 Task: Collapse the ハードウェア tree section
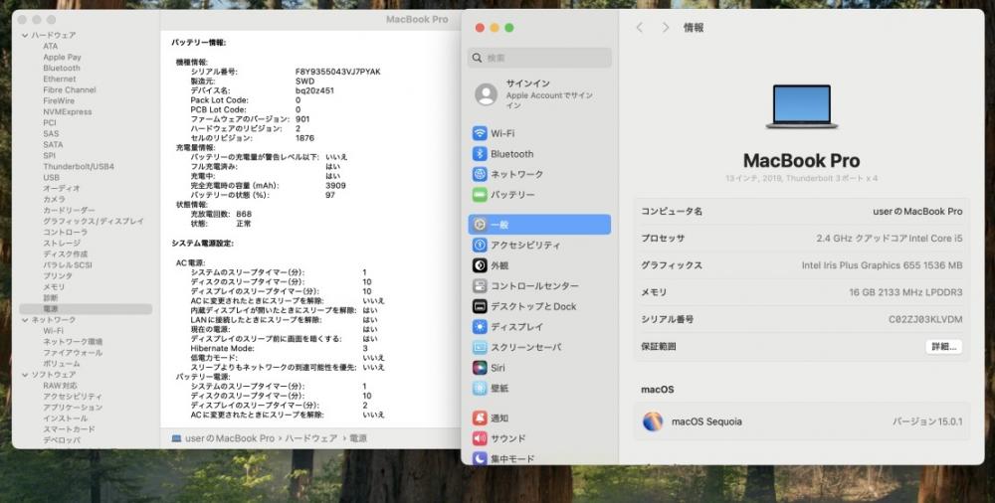[25, 36]
